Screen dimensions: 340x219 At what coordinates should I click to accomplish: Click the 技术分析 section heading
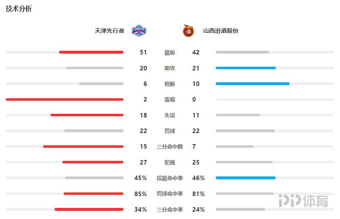pyautogui.click(x=19, y=9)
